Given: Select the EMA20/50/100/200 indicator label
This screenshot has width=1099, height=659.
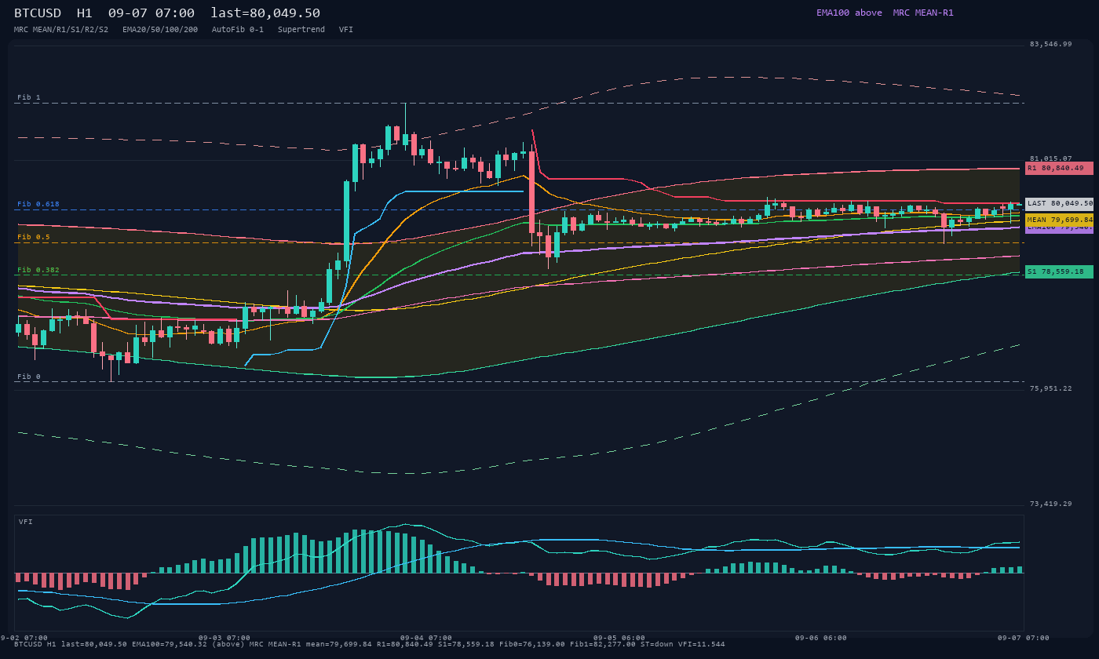Looking at the screenshot, I should (160, 30).
